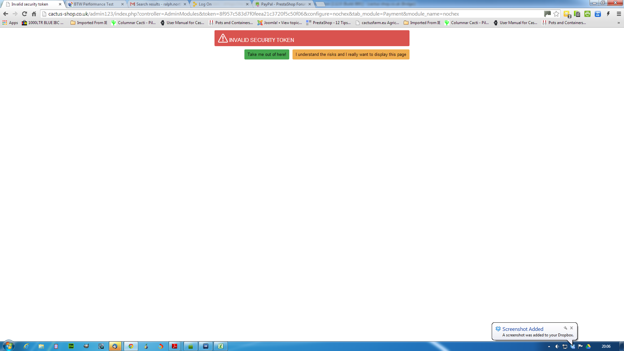Screen dimensions: 624x351
Task: Close the Screenshot Added Dropbox notification
Action: tap(571, 328)
